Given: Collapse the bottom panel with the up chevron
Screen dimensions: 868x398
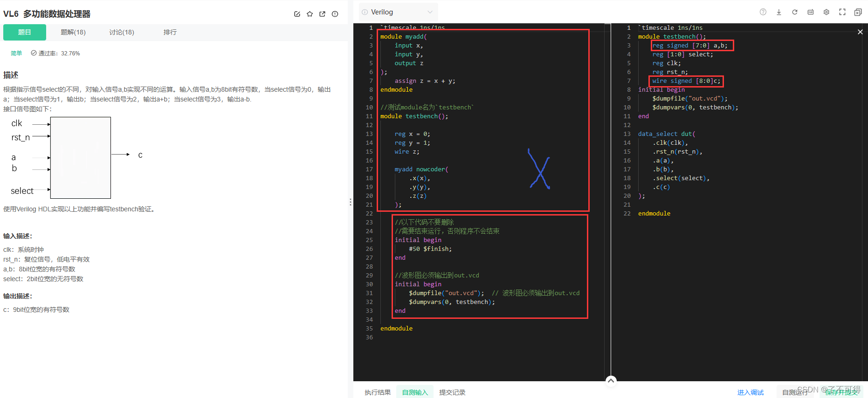Looking at the screenshot, I should click(x=611, y=381).
